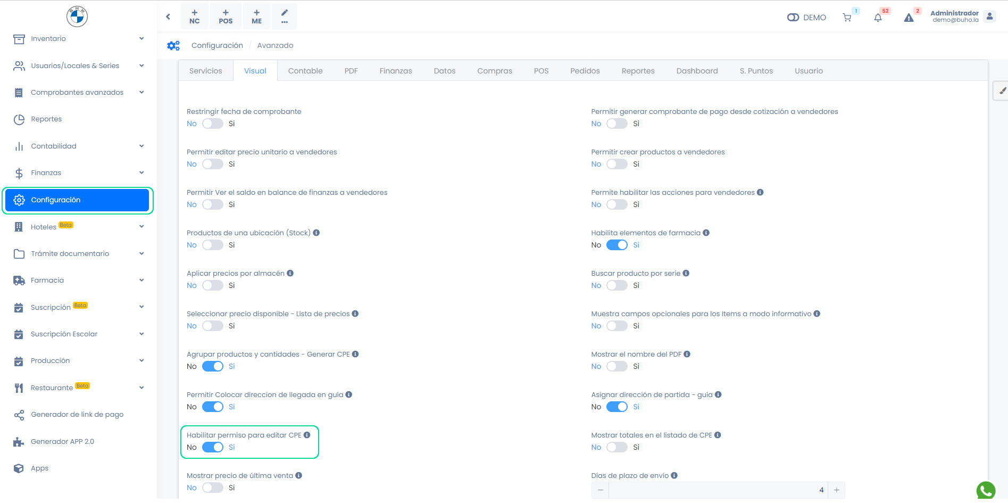Toggle Buscar producto por serie switch
1008x503 pixels.
click(617, 285)
